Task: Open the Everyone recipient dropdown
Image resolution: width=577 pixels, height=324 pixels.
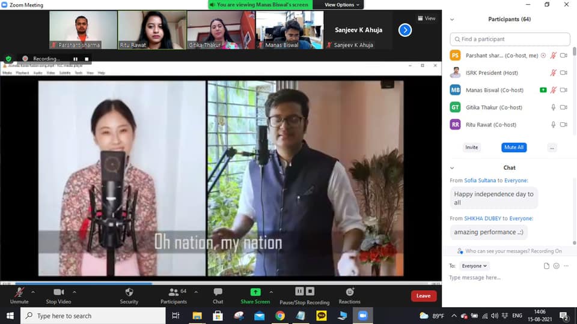Action: (x=474, y=266)
